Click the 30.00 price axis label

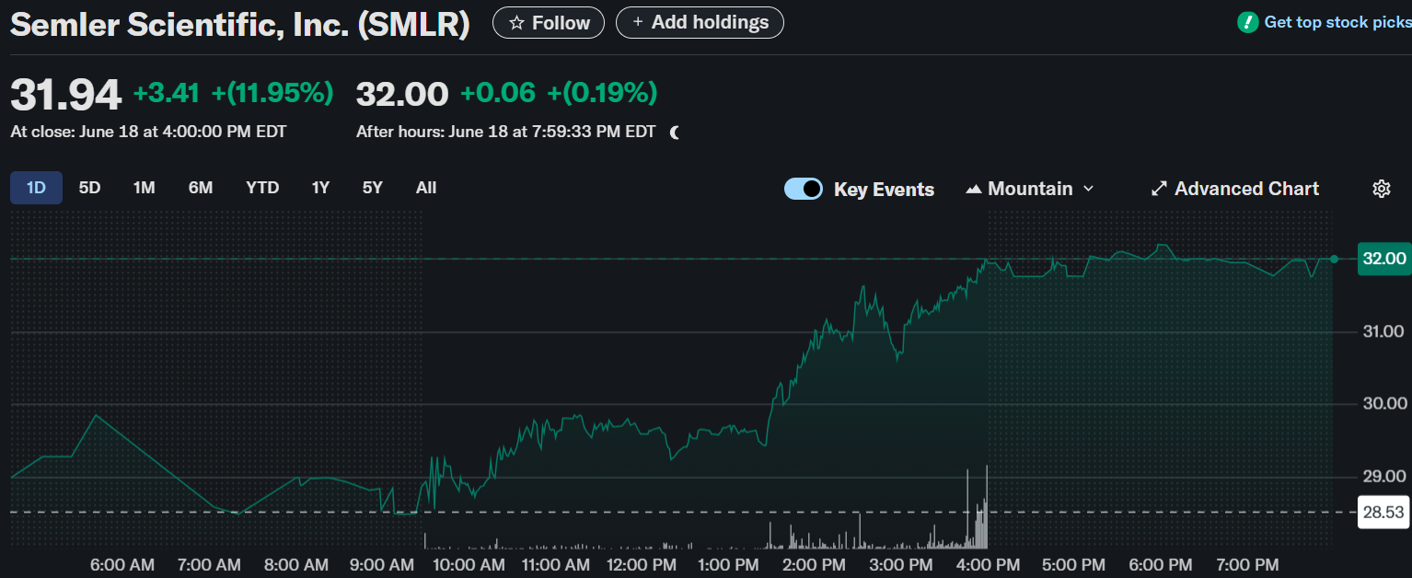pyautogui.click(x=1383, y=403)
